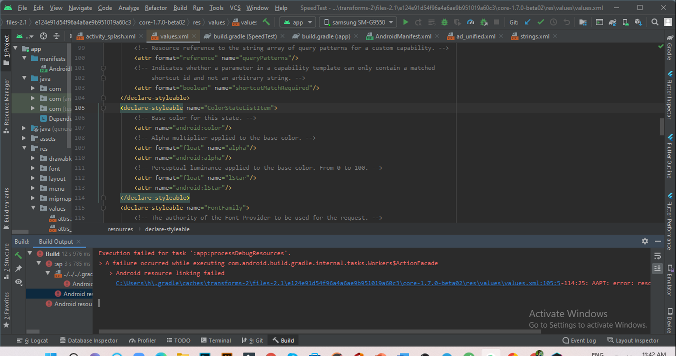
Task: Collapse the res folder node
Action: coord(24,149)
